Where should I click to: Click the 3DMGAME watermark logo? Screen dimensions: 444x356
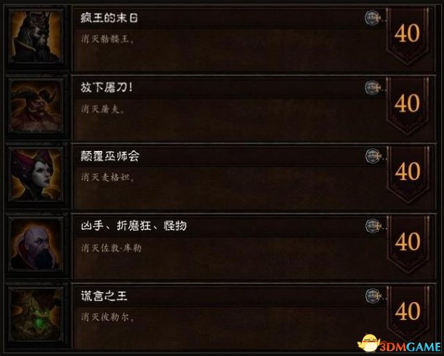point(400,343)
